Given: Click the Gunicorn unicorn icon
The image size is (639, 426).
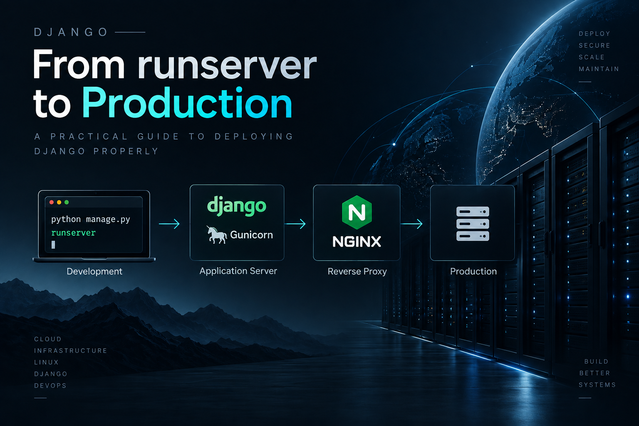Looking at the screenshot, I should [217, 235].
